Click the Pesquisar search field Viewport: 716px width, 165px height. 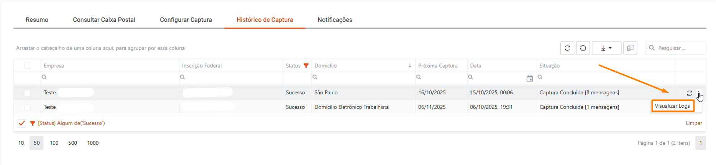[x=679, y=48]
